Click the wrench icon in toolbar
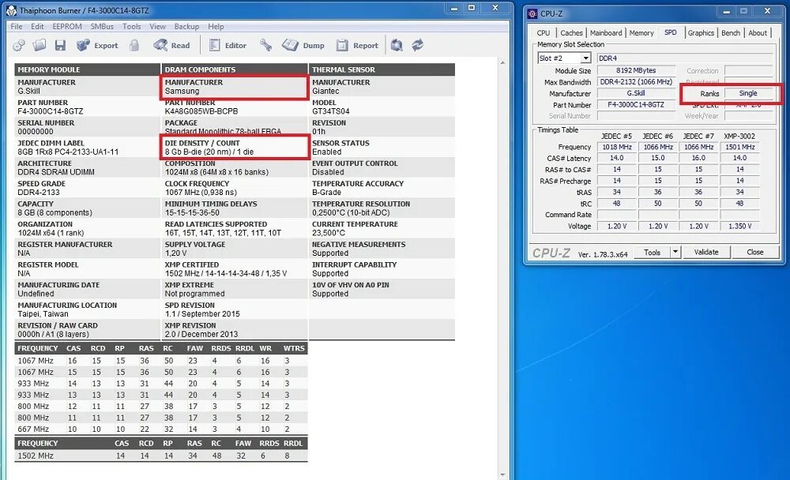The width and height of the screenshot is (790, 480). [x=266, y=45]
